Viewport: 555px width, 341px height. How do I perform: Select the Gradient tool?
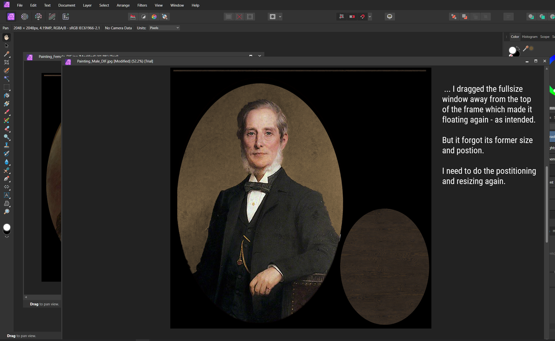(6, 104)
